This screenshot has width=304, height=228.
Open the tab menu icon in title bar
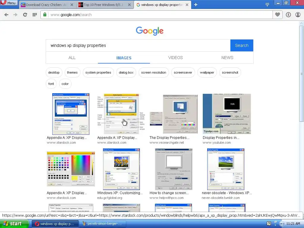267,5
